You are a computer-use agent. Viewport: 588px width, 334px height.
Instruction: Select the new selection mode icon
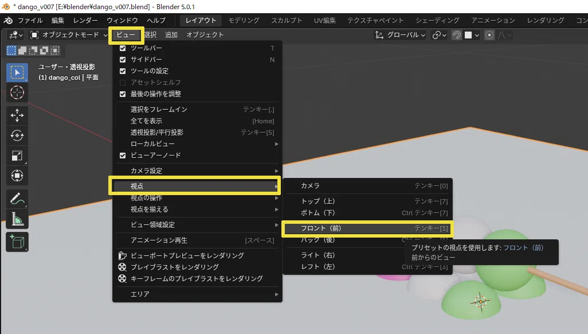(x=11, y=51)
